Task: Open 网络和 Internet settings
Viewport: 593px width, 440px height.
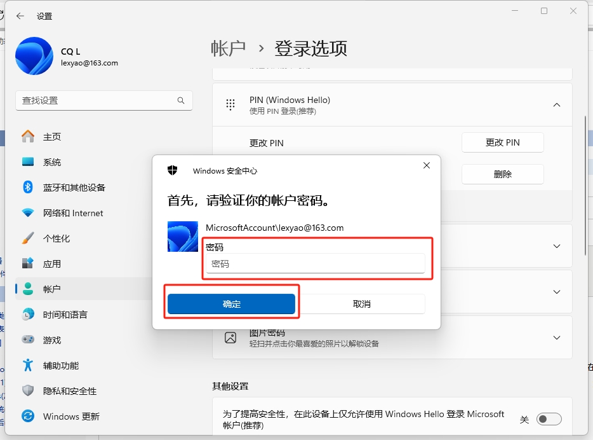Action: point(70,212)
